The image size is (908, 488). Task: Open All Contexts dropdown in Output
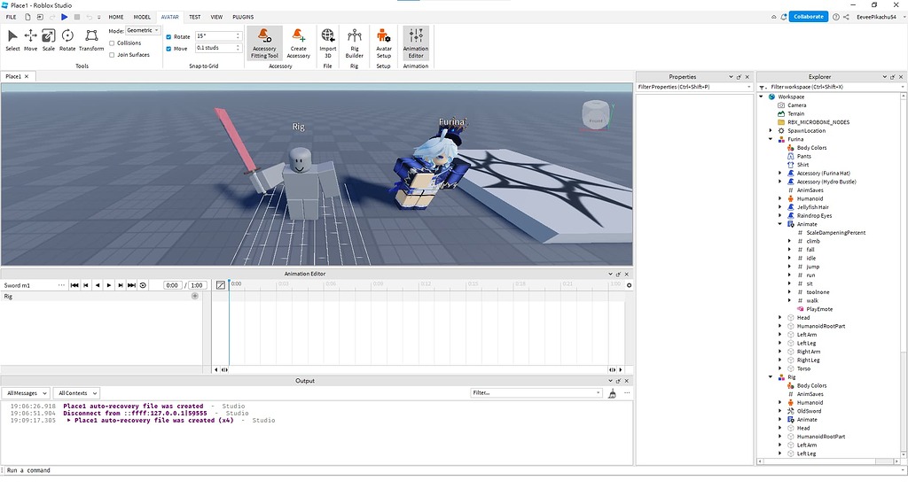click(76, 393)
